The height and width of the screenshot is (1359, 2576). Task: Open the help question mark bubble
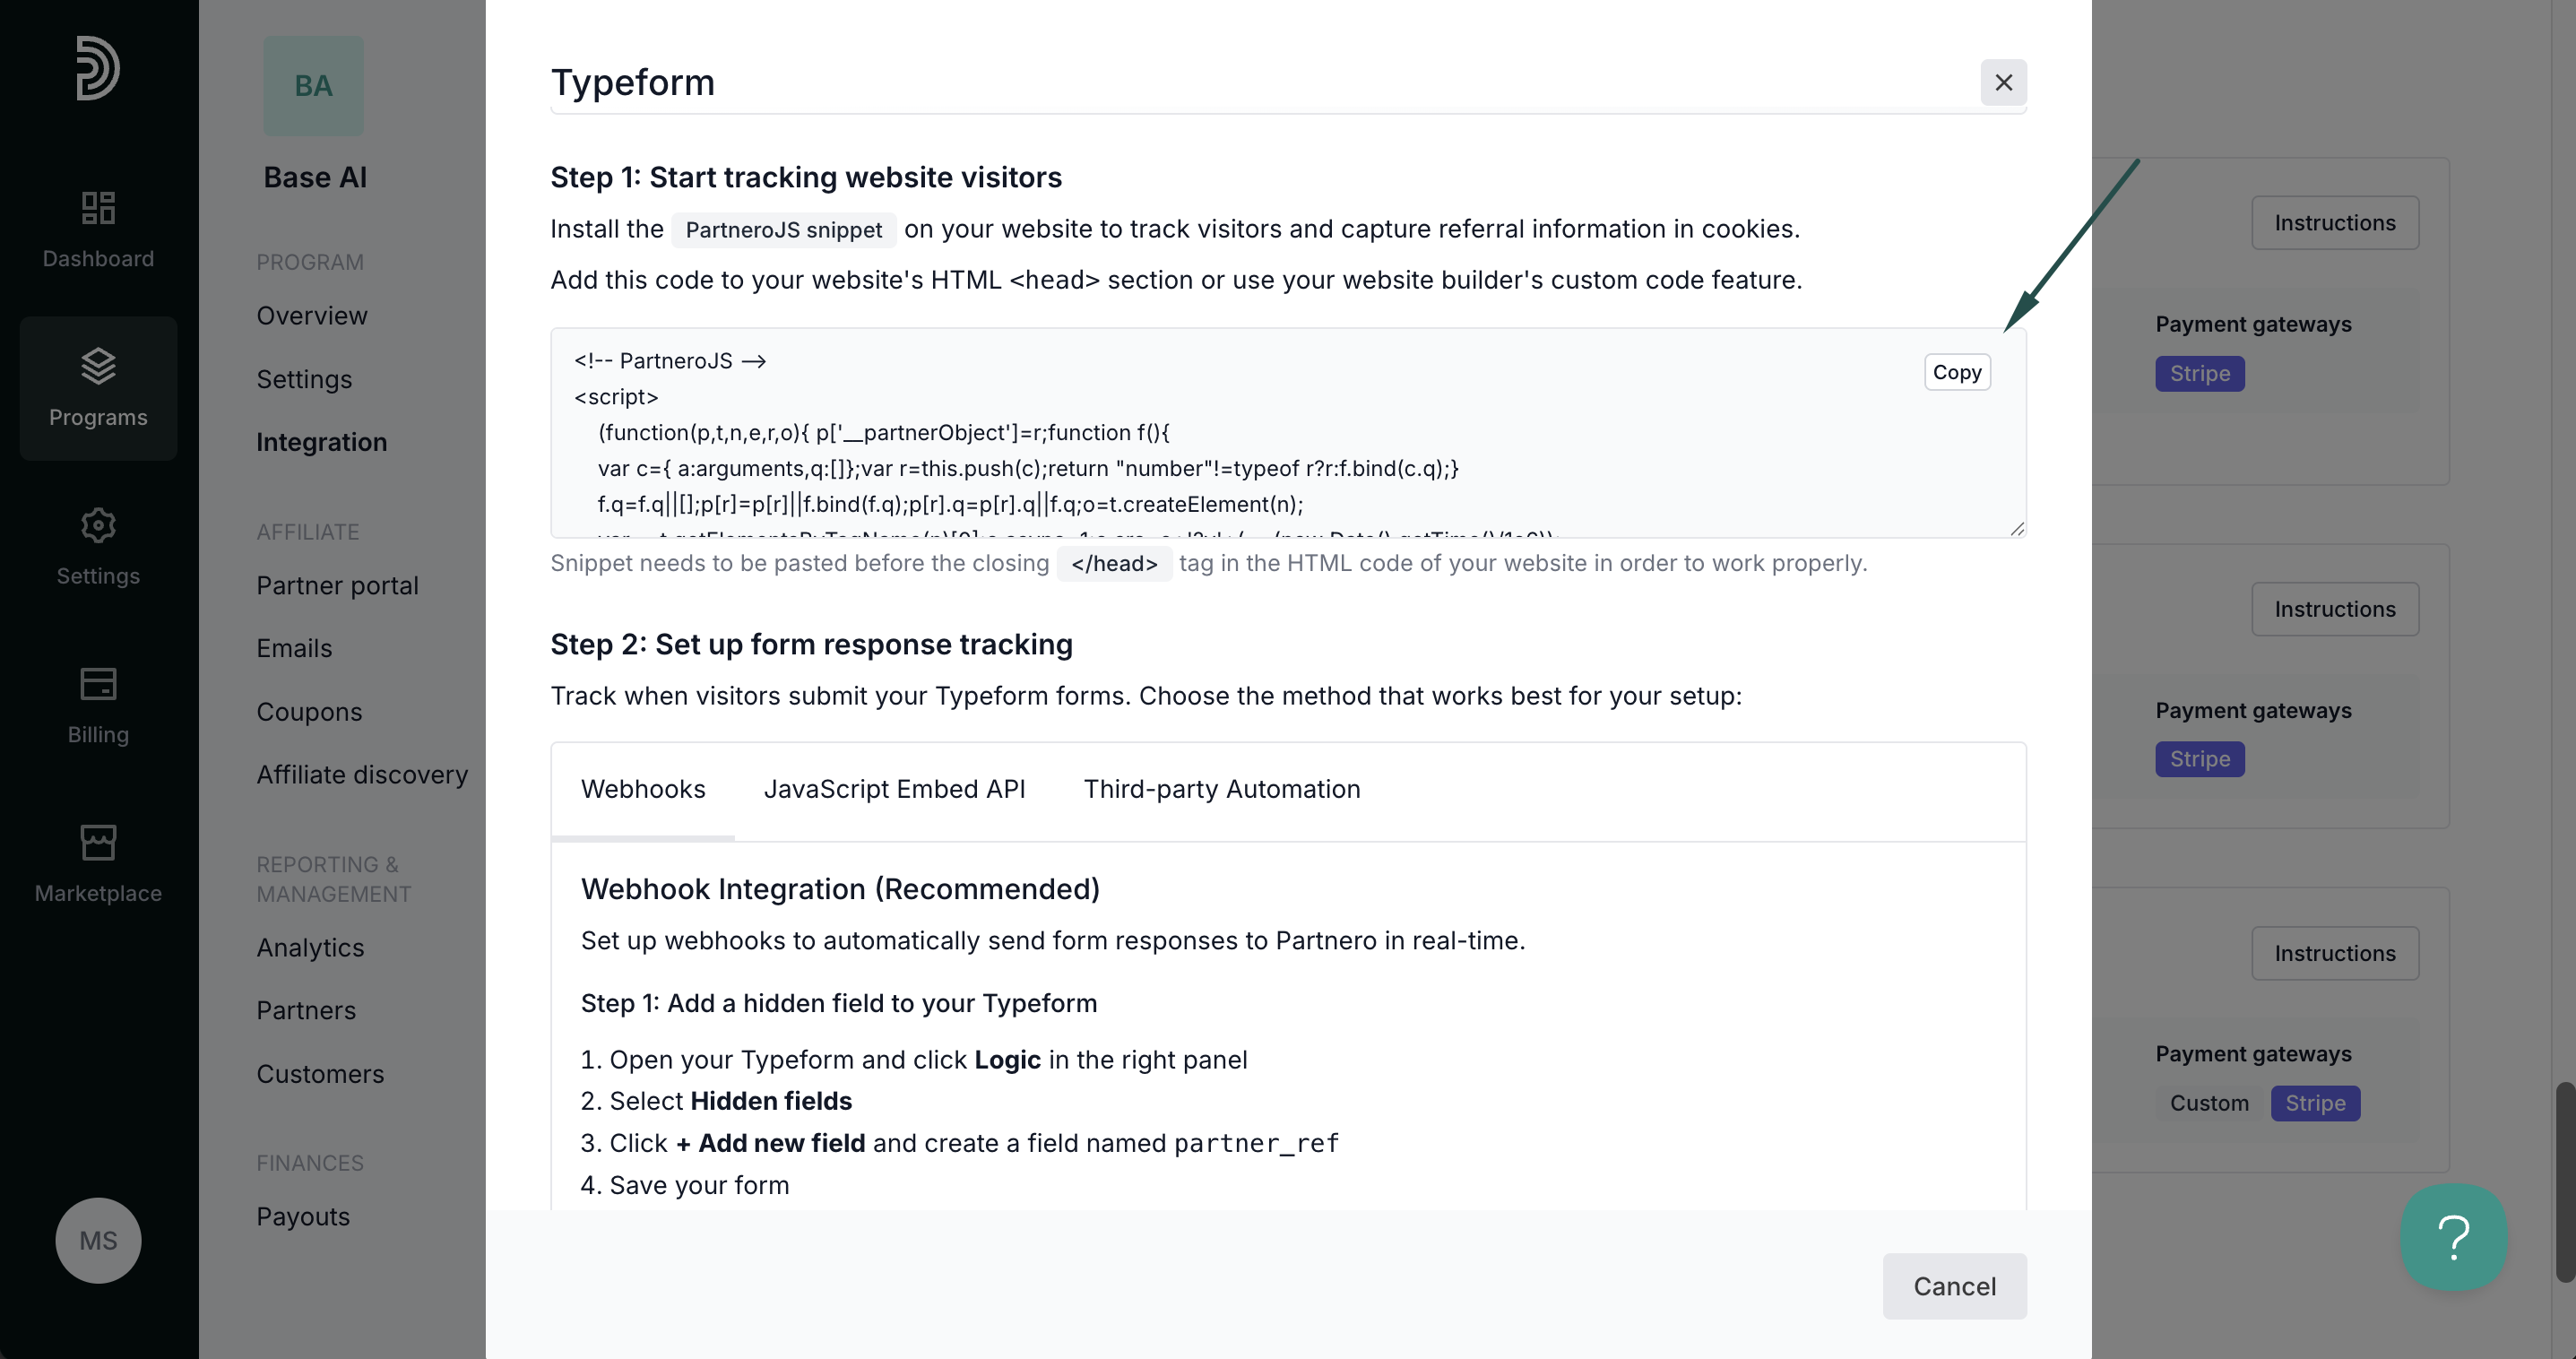tap(2453, 1237)
